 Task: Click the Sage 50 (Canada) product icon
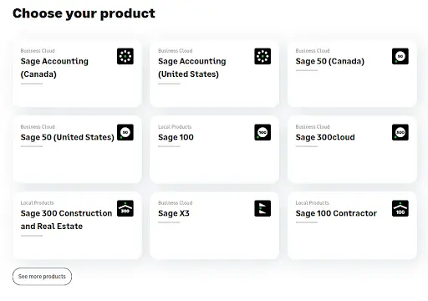pyautogui.click(x=400, y=56)
